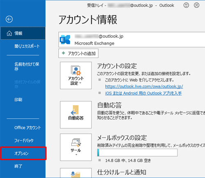Open the 情報 menu item
The image size is (205, 178).
[23, 33]
